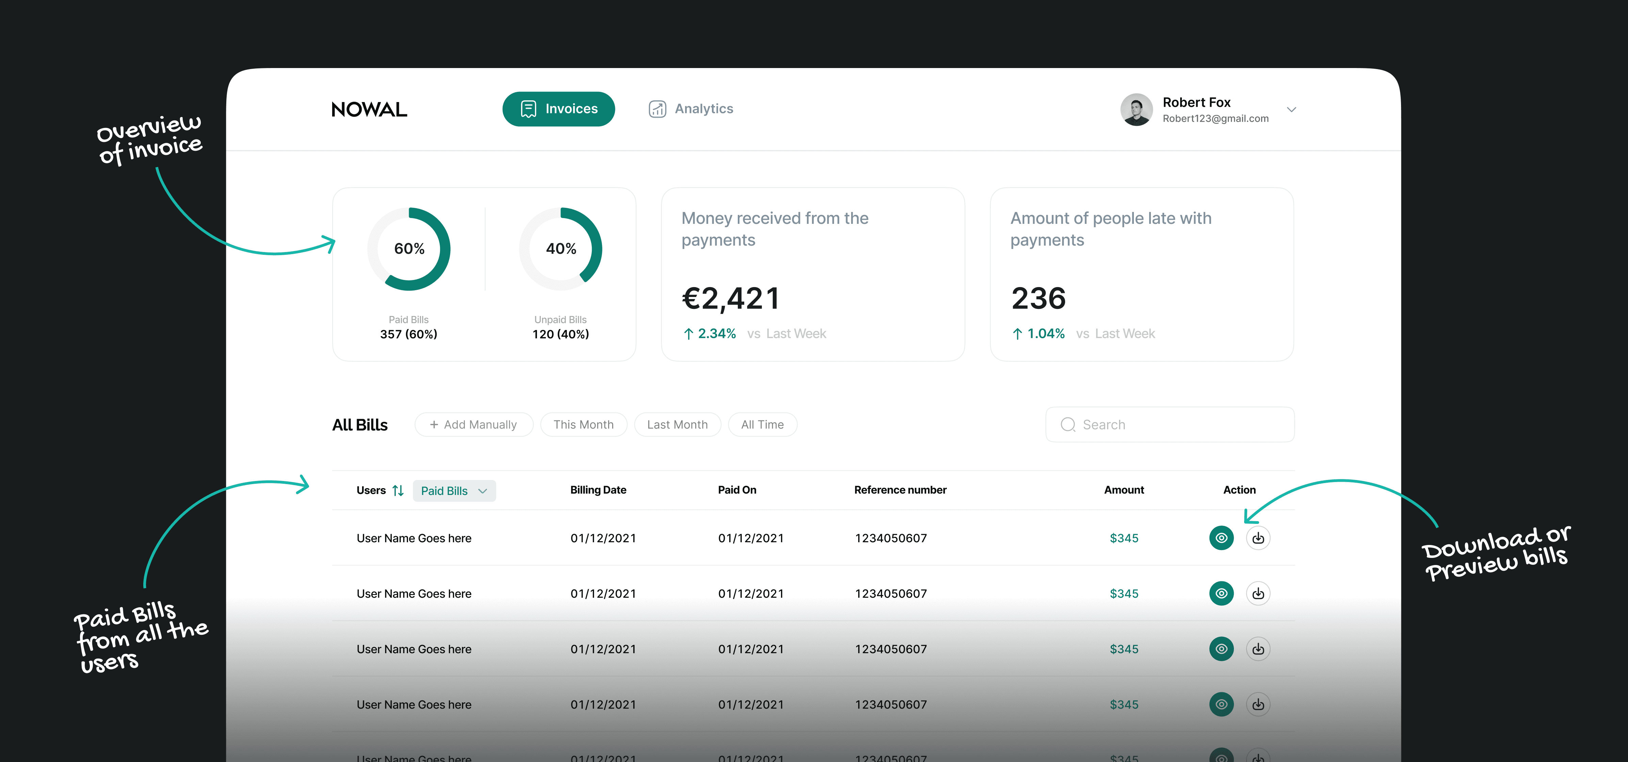Select the €2,421 money received value
The image size is (1628, 762).
coord(731,298)
